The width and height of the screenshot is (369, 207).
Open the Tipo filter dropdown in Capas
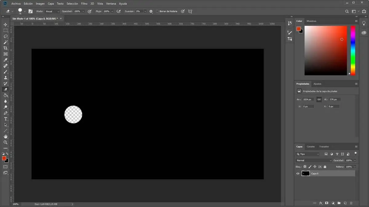(307, 154)
